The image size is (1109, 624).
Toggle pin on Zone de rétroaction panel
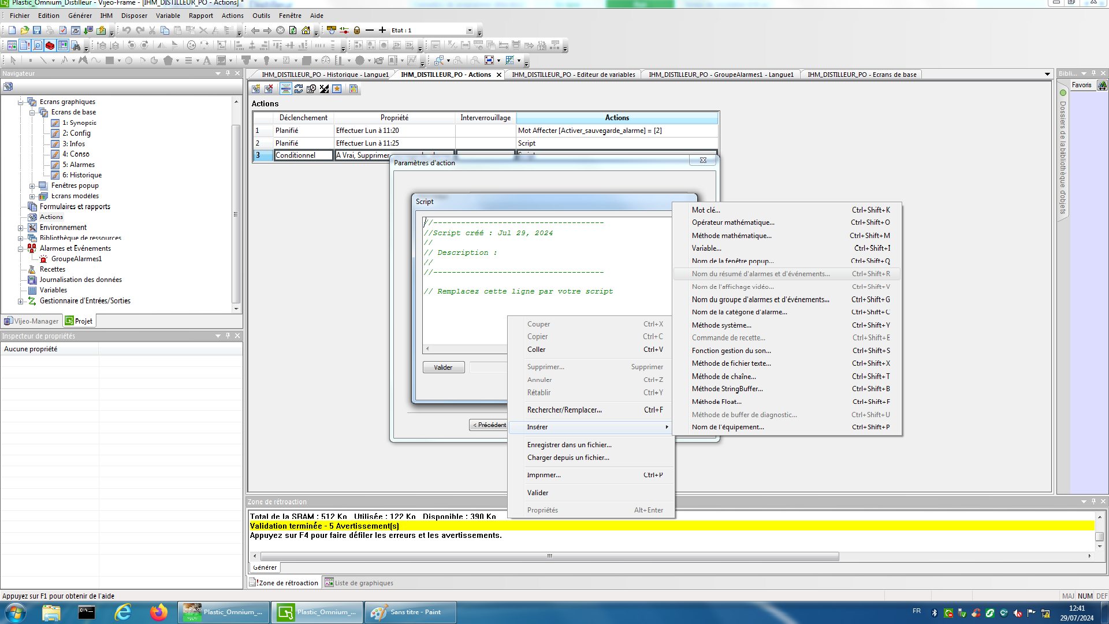(x=1093, y=502)
